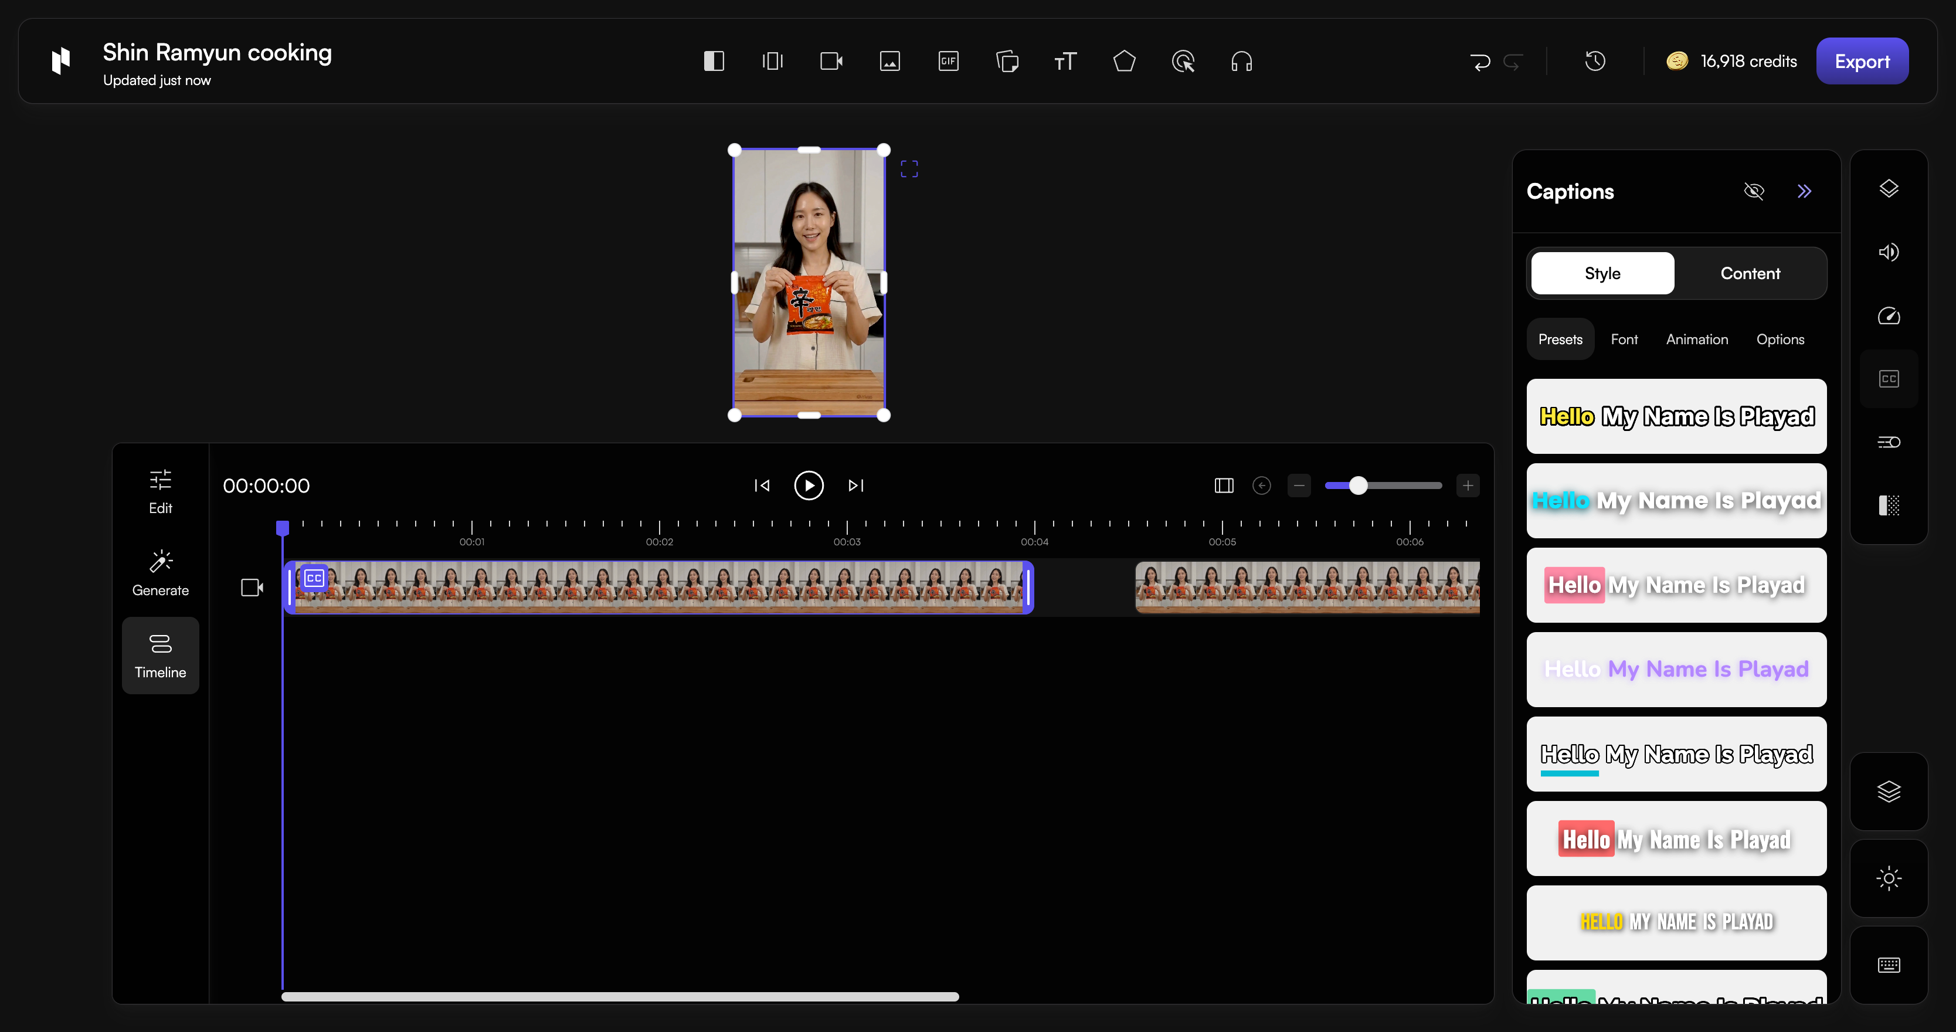Choose the purple text caption preset
This screenshot has width=1956, height=1032.
(1676, 669)
